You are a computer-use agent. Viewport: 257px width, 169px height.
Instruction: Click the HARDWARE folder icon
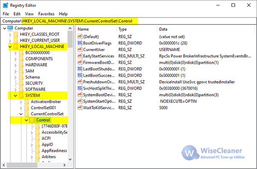pyautogui.click(x=21, y=65)
